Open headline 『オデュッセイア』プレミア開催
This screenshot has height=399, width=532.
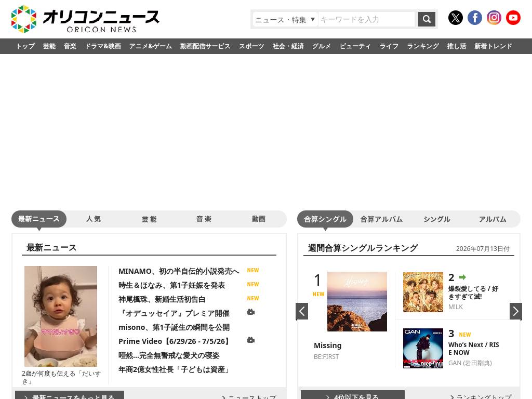pos(174,313)
